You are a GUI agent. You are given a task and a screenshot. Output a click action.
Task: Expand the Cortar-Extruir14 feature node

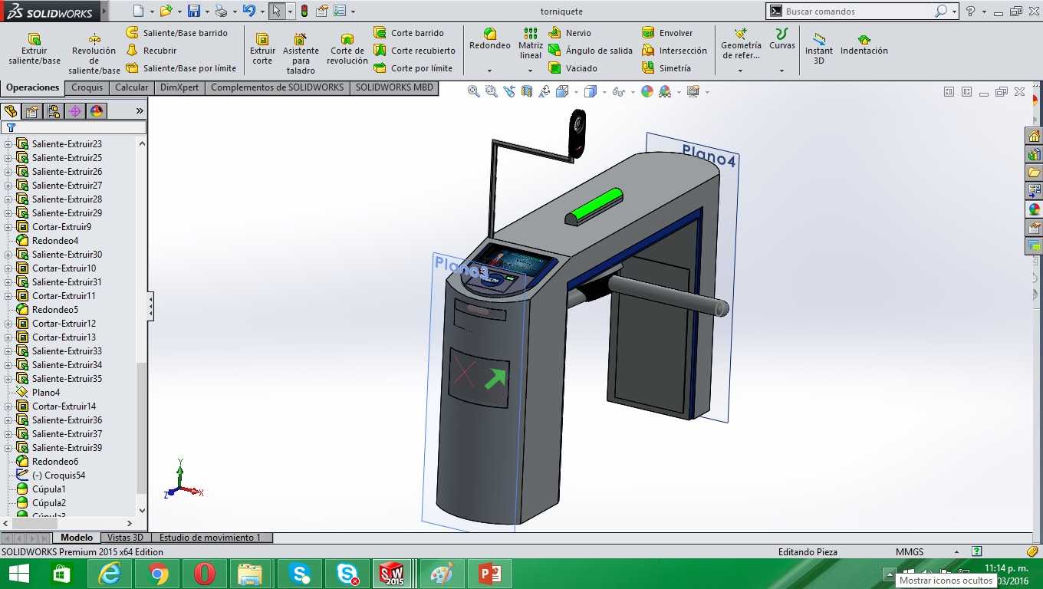[x=8, y=406]
